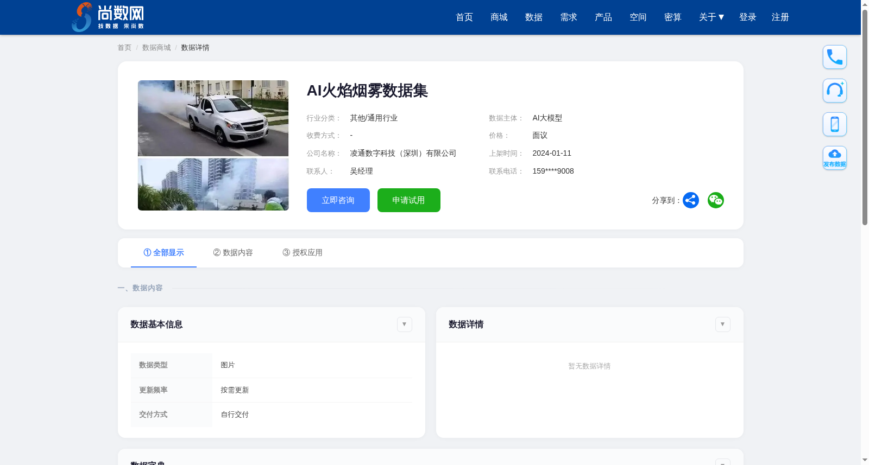Click 注册 to register

tap(780, 17)
